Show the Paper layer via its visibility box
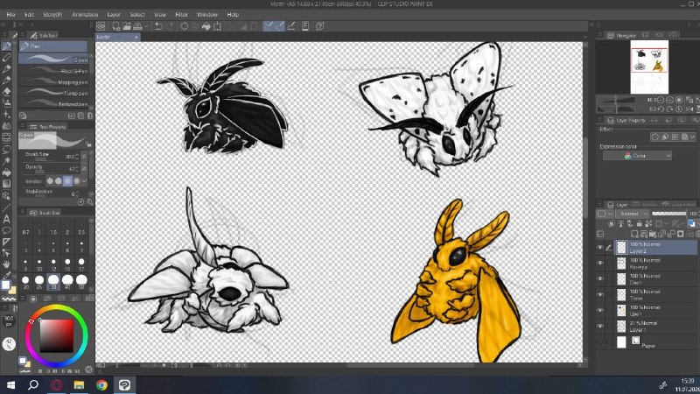 [600, 342]
